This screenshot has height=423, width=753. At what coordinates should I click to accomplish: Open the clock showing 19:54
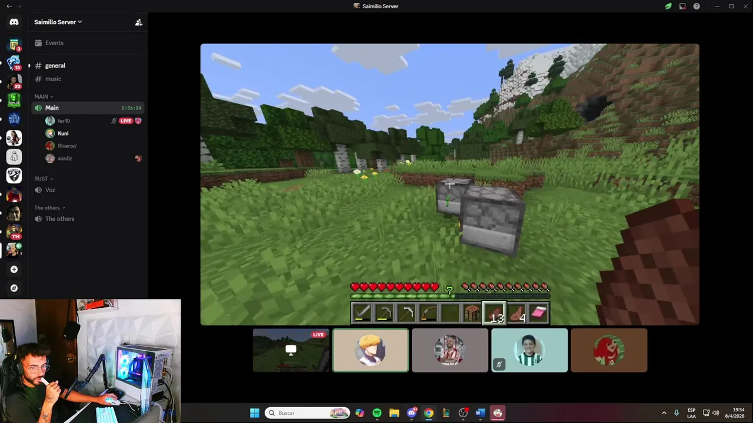coord(735,413)
